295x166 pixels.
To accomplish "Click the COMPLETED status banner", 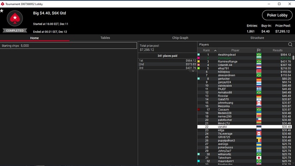I will coord(15,30).
